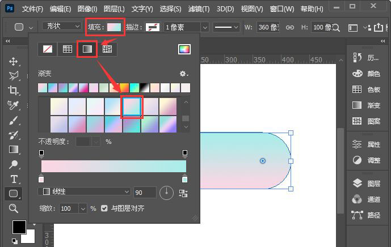The width and height of the screenshot is (391, 247).
Task: Open the 窗口(W) menu
Action: (x=282, y=9)
